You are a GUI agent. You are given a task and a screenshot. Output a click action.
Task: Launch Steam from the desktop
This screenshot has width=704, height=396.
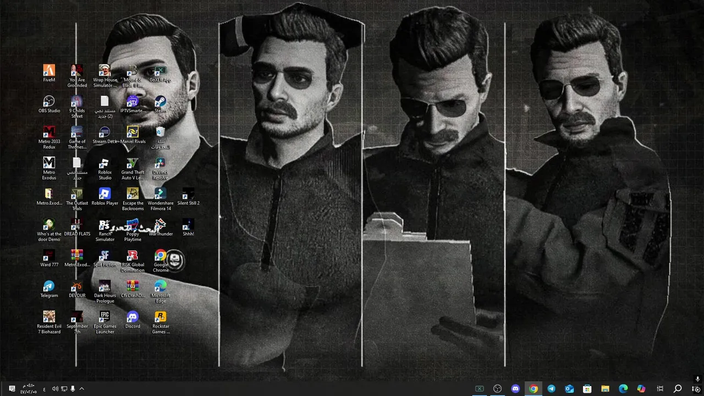(x=161, y=105)
